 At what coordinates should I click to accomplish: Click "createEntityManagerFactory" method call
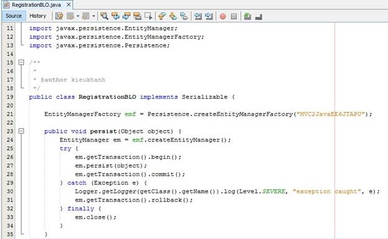point(243,114)
